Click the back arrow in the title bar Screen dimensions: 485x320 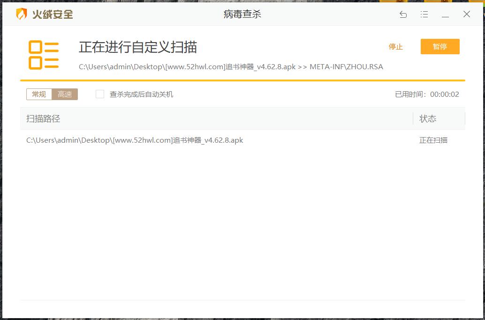point(402,15)
